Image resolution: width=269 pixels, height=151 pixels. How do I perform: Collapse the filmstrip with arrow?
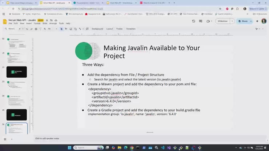(x=12, y=139)
